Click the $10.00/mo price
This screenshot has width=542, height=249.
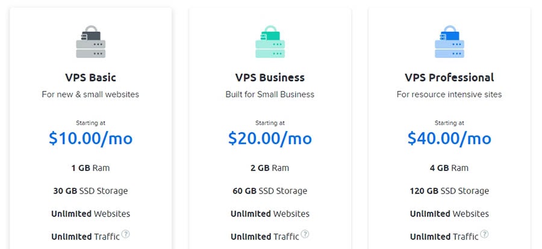pos(90,138)
